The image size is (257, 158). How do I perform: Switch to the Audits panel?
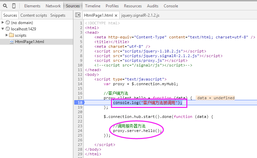153,6
